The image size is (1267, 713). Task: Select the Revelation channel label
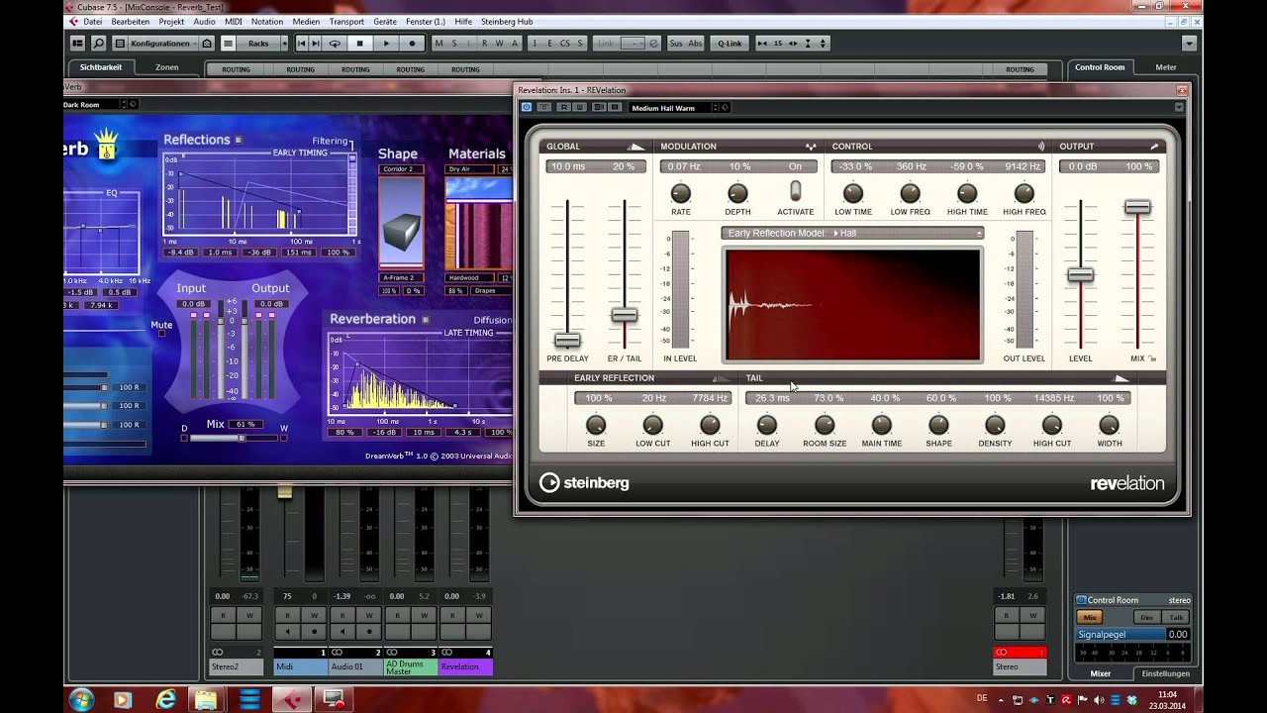tap(465, 666)
